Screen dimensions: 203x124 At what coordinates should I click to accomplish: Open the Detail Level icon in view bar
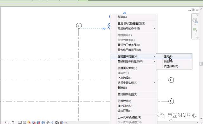pos(20,122)
